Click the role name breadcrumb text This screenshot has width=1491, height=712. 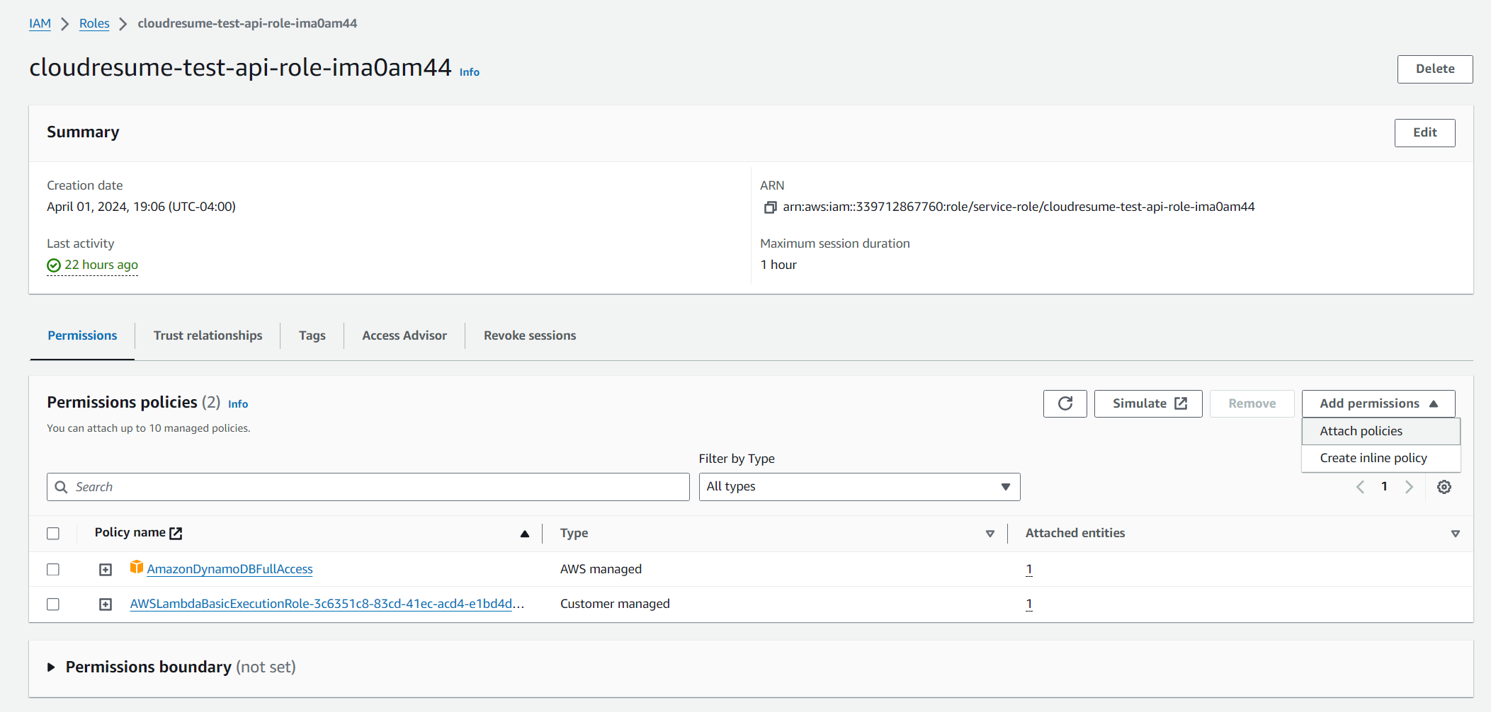coord(247,23)
